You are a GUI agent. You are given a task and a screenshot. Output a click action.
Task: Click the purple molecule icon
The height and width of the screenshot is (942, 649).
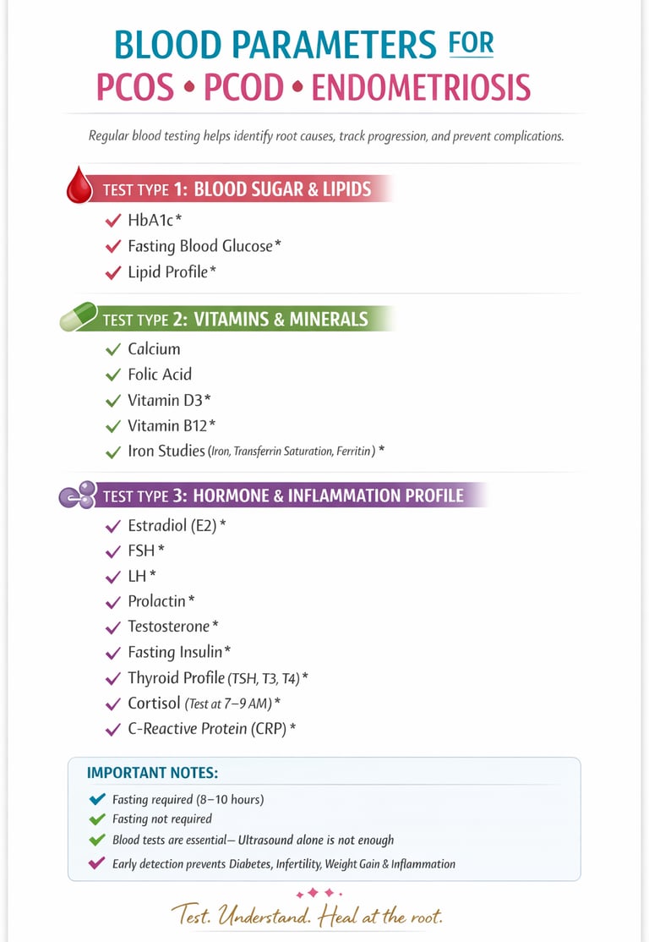pyautogui.click(x=77, y=495)
